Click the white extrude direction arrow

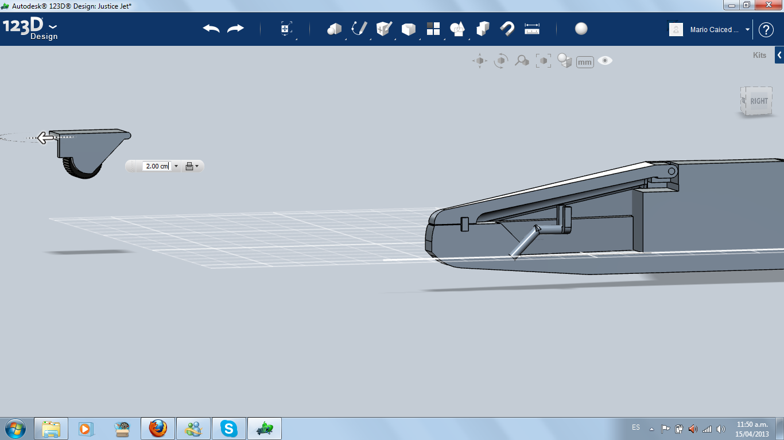46,137
